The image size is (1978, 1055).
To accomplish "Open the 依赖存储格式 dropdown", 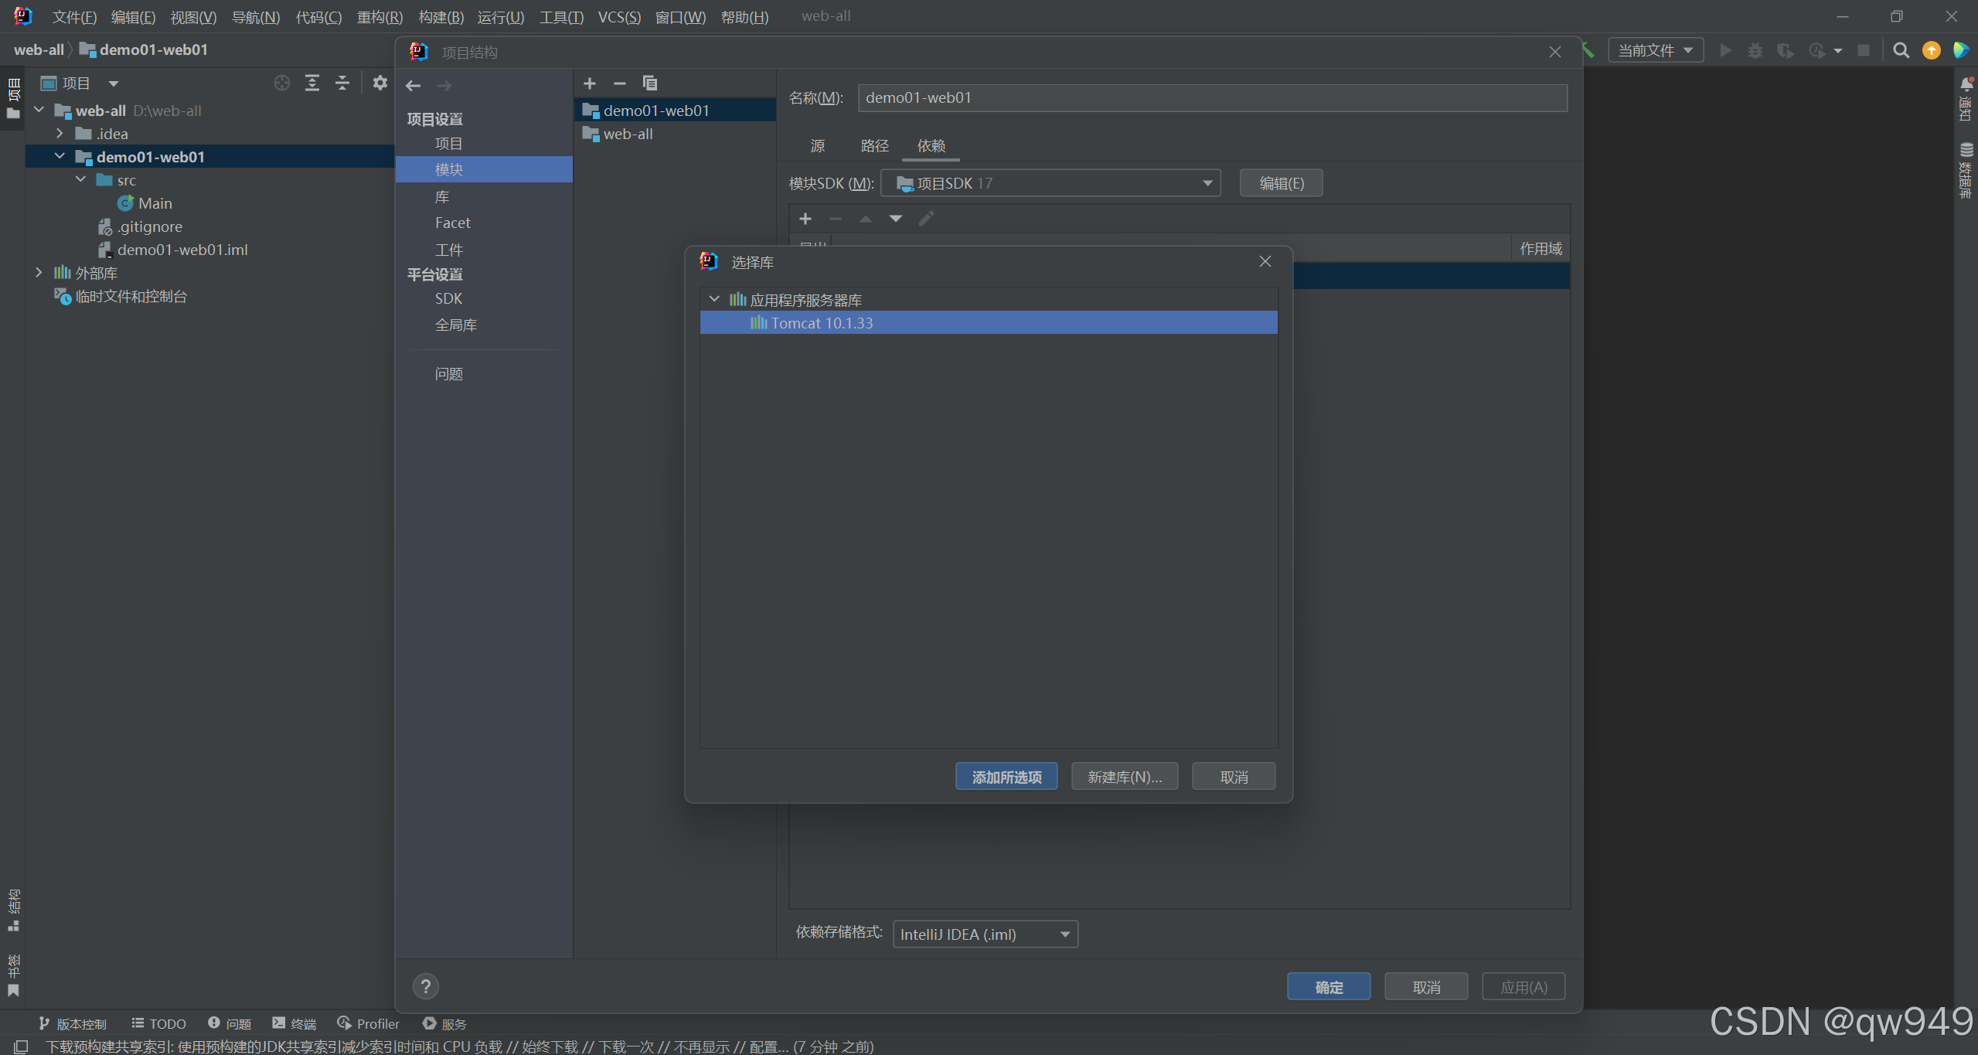I will click(985, 934).
